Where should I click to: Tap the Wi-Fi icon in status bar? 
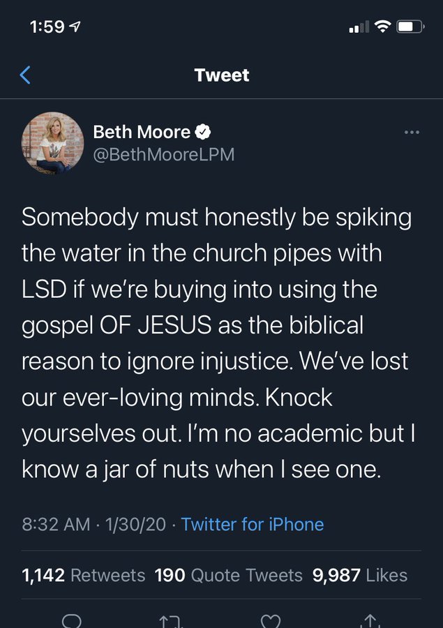382,27
